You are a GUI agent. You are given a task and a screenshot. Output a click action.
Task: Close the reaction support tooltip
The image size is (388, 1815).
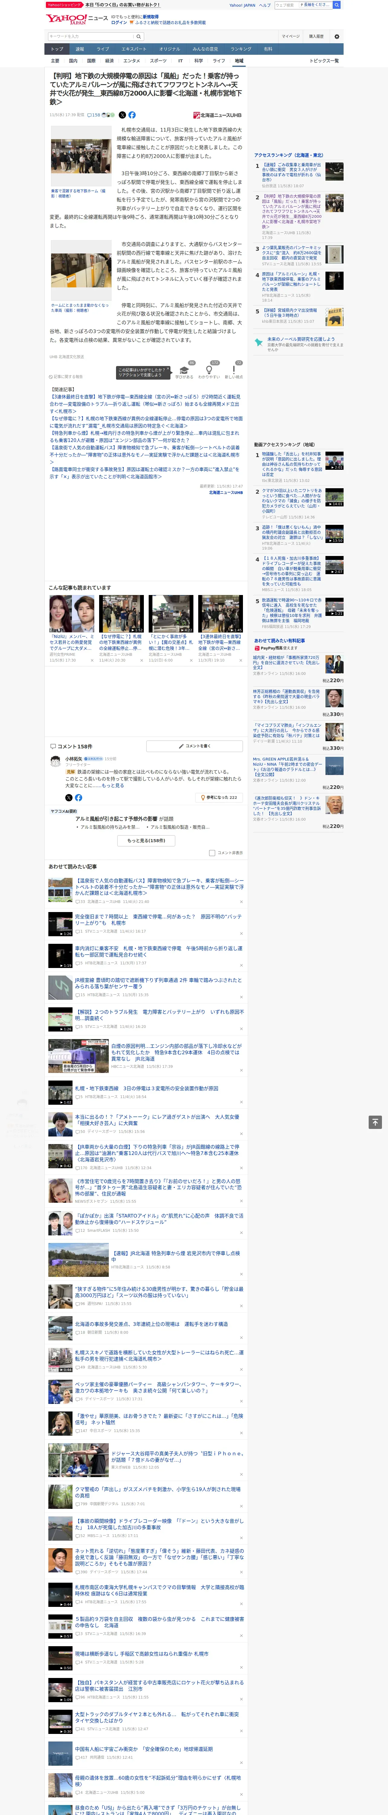(168, 369)
